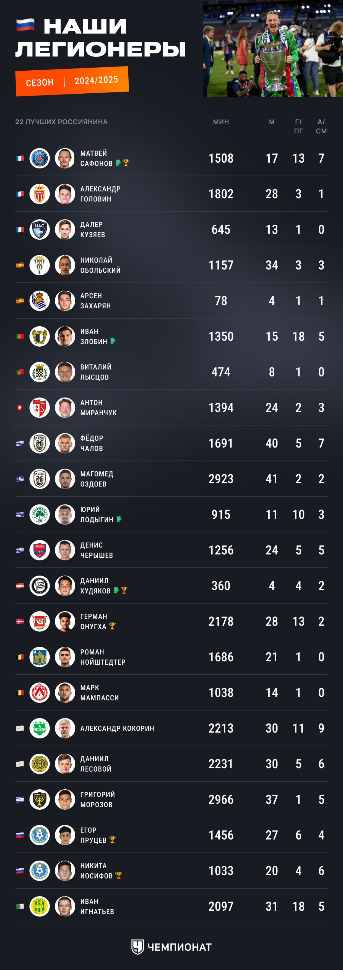
Task: Click the Sturm Graz club logo
Action: click(x=40, y=586)
